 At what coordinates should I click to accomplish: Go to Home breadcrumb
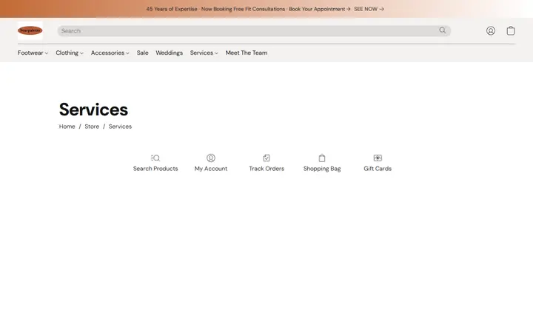[x=67, y=127]
